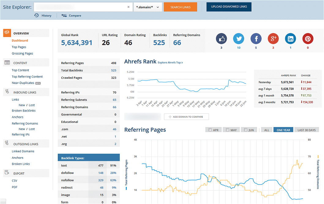Screen dimensions: 324x204
Task: Click the thumbs-up likes social icon
Action: coord(221,39)
